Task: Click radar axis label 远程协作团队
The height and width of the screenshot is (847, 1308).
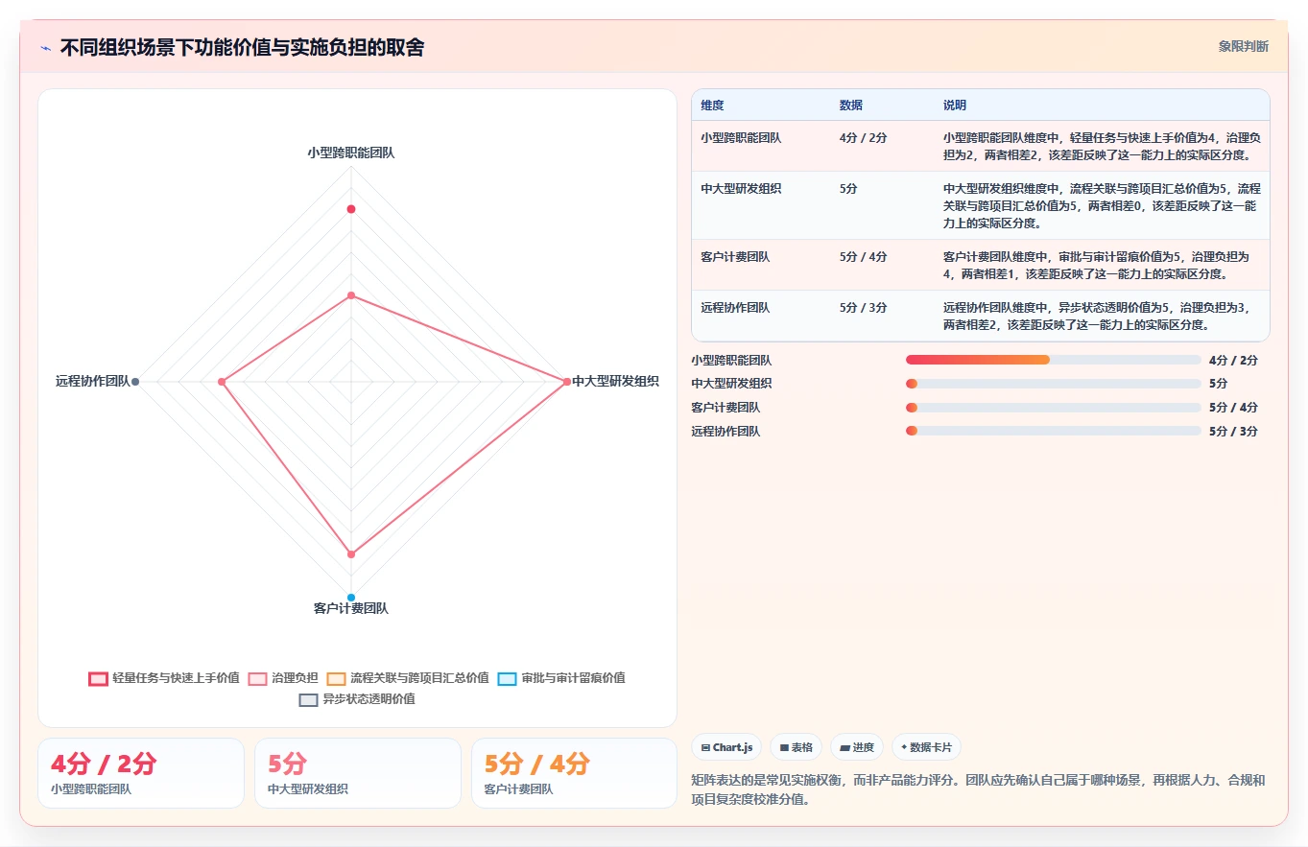Action: (92, 381)
